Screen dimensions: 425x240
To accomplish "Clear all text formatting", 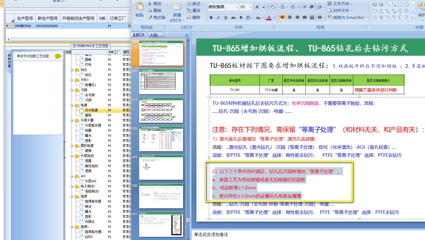I will (x=272, y=7).
